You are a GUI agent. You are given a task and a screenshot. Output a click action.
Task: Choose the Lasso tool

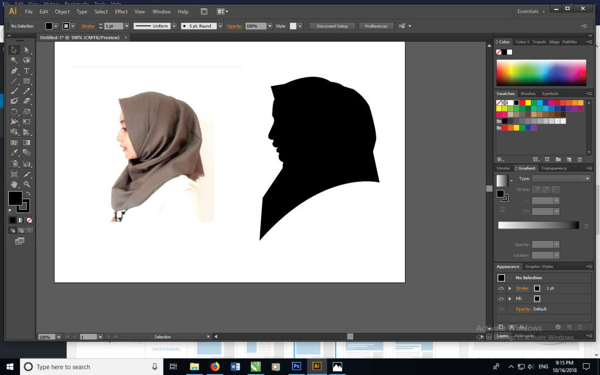point(27,60)
